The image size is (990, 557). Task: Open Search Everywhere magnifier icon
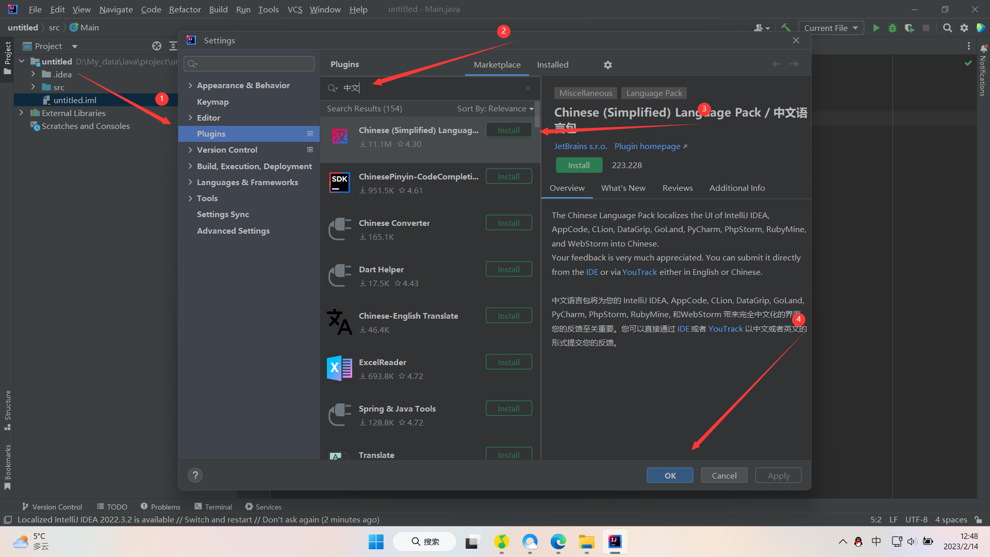(x=948, y=28)
